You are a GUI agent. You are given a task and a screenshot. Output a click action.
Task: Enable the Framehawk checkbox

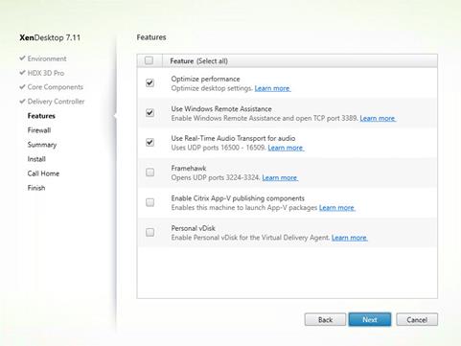coord(150,173)
